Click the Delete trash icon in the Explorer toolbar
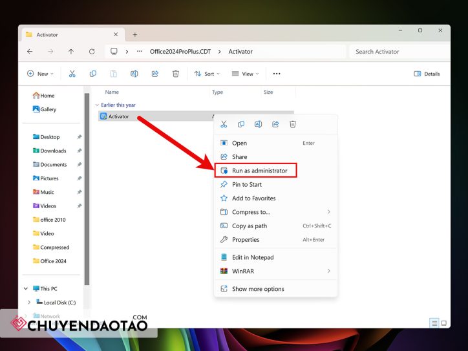The width and height of the screenshot is (468, 351). pyautogui.click(x=176, y=74)
